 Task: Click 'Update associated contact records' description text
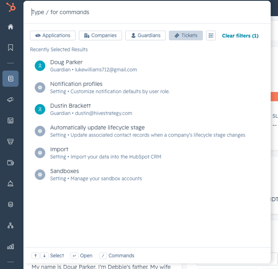pyautogui.click(x=158, y=135)
